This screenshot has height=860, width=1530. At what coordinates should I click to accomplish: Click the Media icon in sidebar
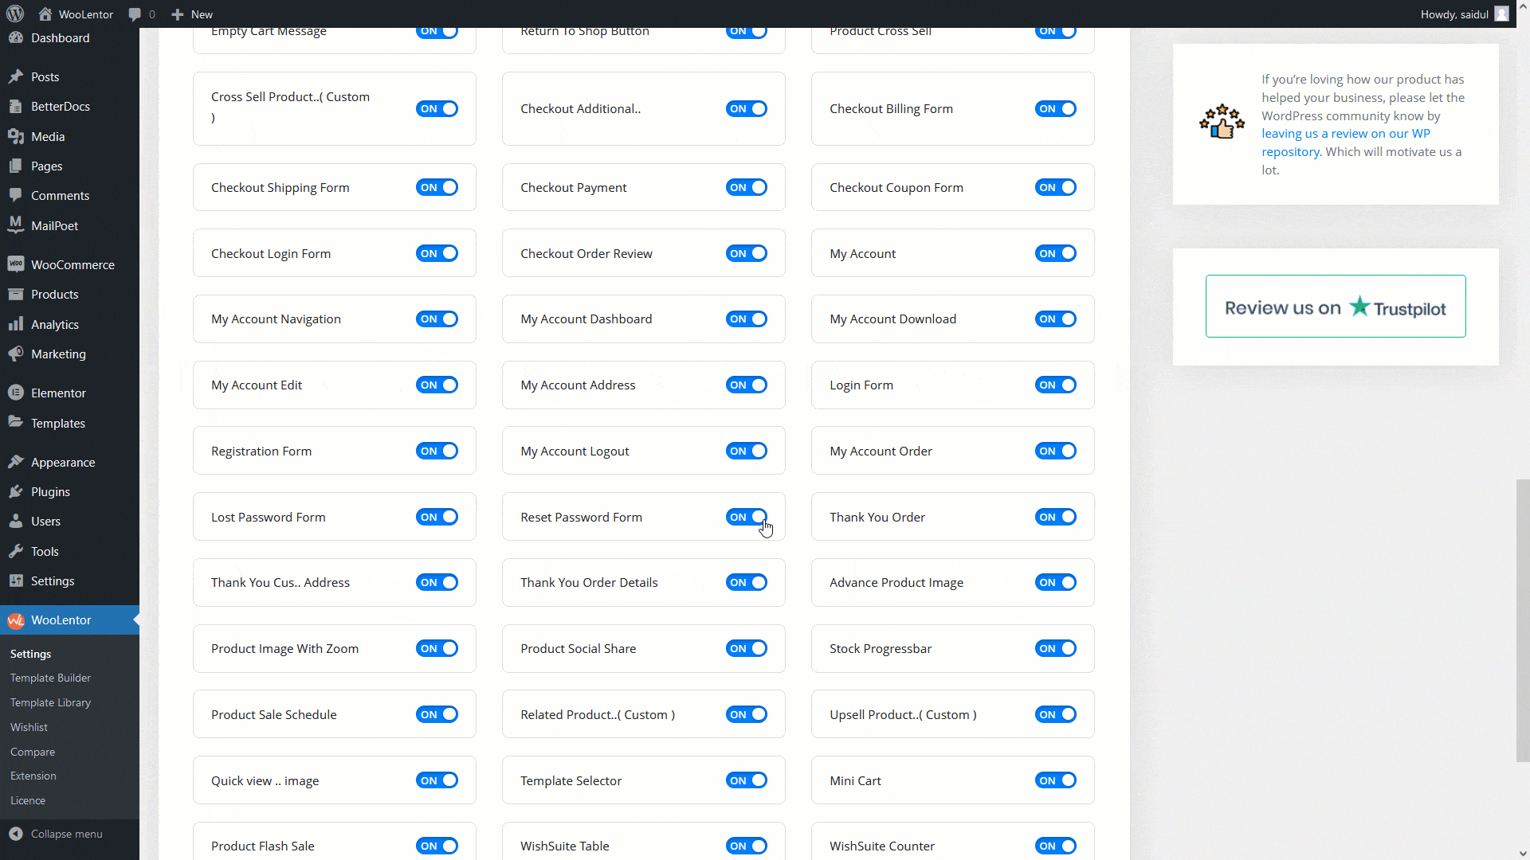16,136
